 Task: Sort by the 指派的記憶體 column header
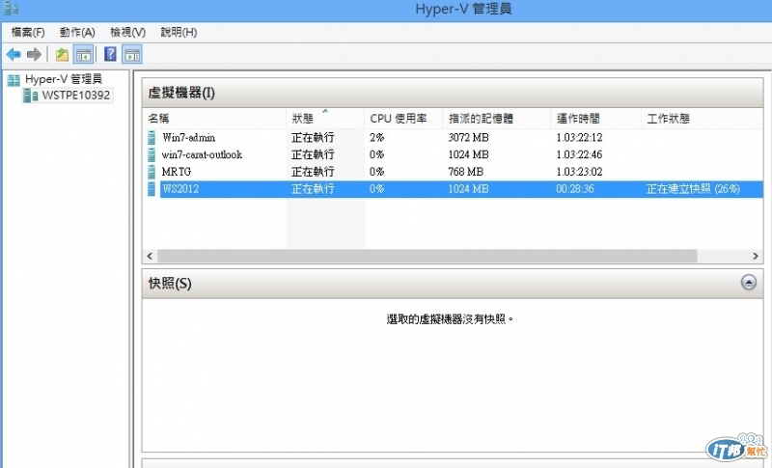pyautogui.click(x=496, y=119)
